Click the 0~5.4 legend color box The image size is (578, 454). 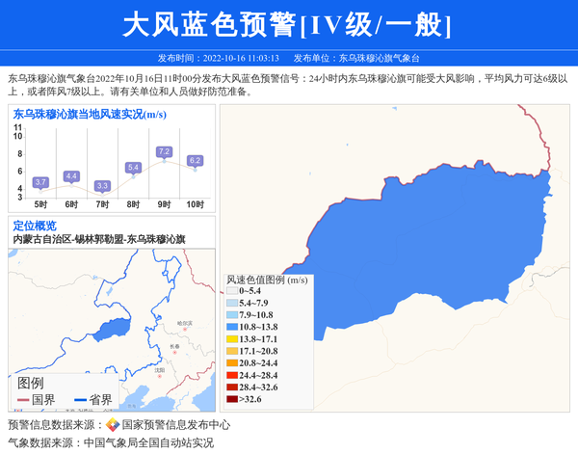[x=232, y=291]
